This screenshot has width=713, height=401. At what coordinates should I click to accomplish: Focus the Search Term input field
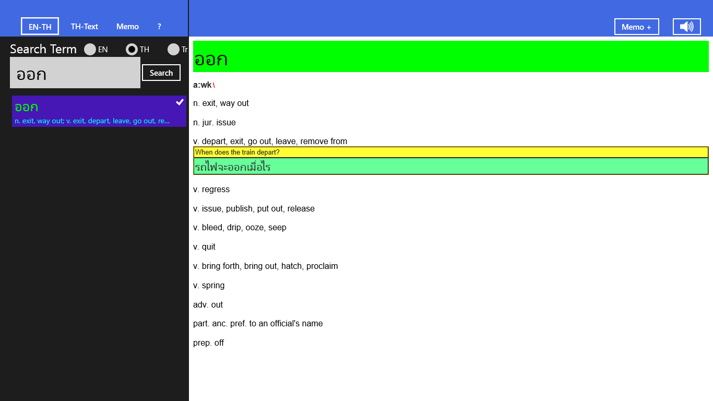[75, 73]
